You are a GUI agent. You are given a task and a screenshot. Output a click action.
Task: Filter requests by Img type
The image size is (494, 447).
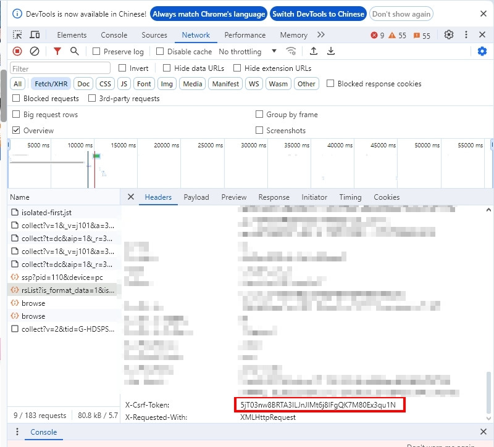pyautogui.click(x=167, y=84)
